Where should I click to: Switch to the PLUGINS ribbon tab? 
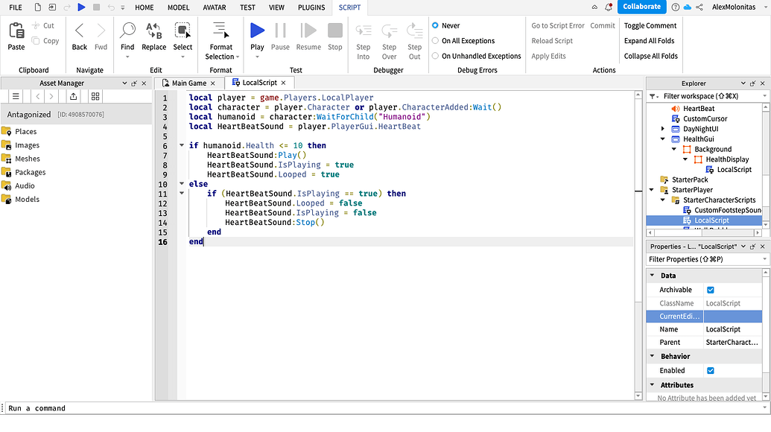point(311,7)
